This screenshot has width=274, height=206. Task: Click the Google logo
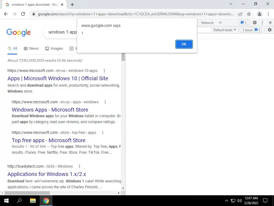18,32
